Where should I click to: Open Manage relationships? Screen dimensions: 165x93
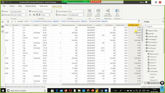point(108,13)
